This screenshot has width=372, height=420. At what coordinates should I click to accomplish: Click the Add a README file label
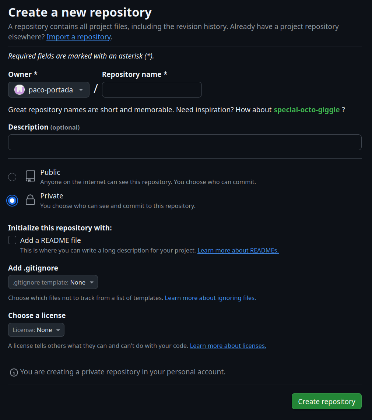click(50, 240)
